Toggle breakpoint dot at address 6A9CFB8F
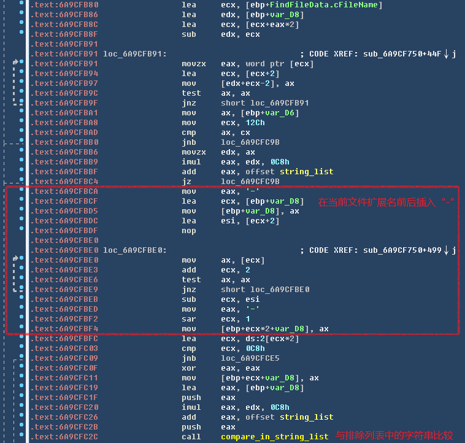This screenshot has width=465, height=443. (x=21, y=32)
